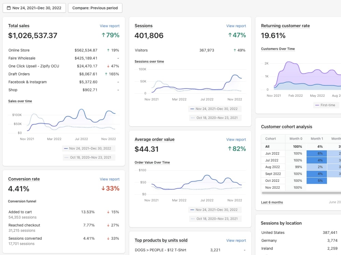Click the Customers Over Time chart label
The height and width of the screenshot is (255, 341).
tap(278, 49)
